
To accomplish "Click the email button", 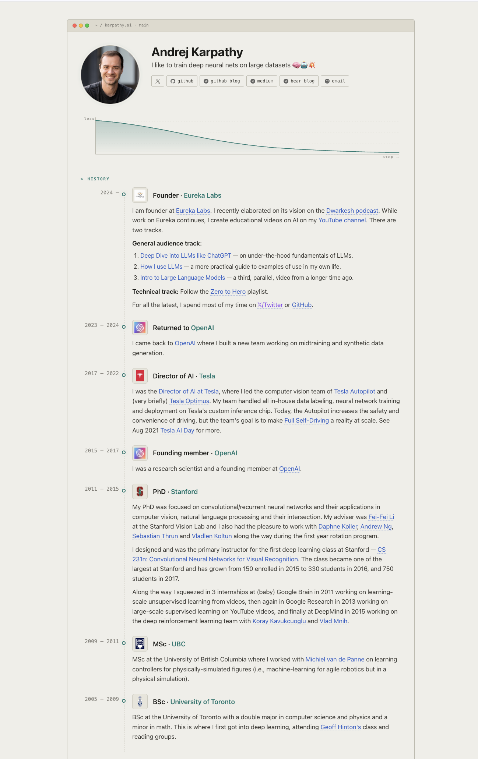I will coord(335,81).
